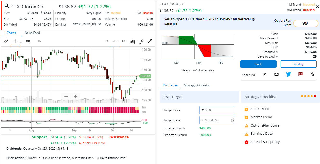Close the trade panel with X
The height and width of the screenshot is (164, 320).
click(317, 7)
